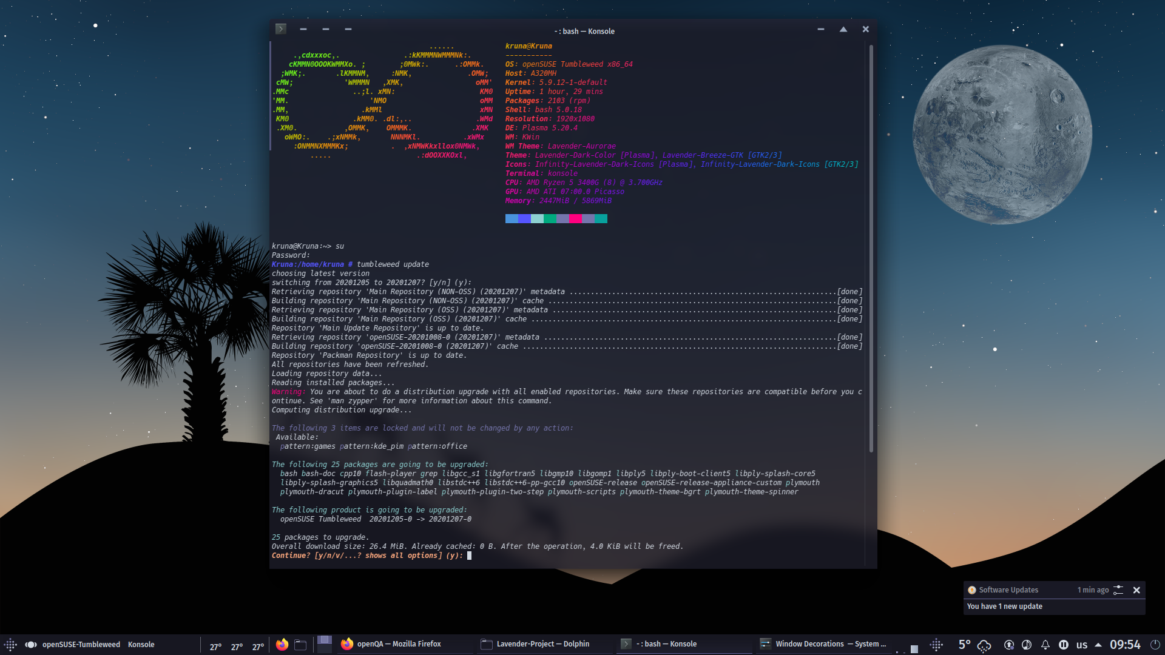Click the pause media tray icon

1064,645
